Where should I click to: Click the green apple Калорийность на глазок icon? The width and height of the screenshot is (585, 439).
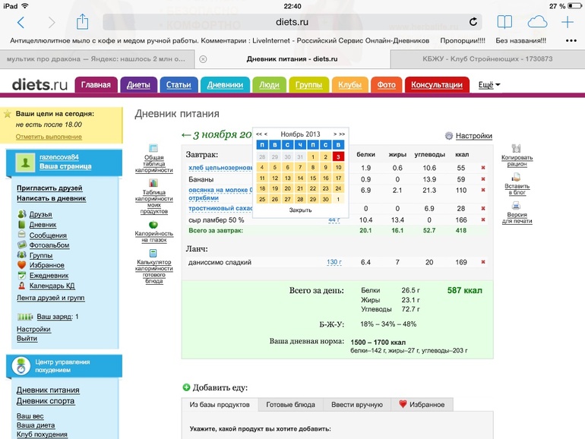(x=153, y=225)
